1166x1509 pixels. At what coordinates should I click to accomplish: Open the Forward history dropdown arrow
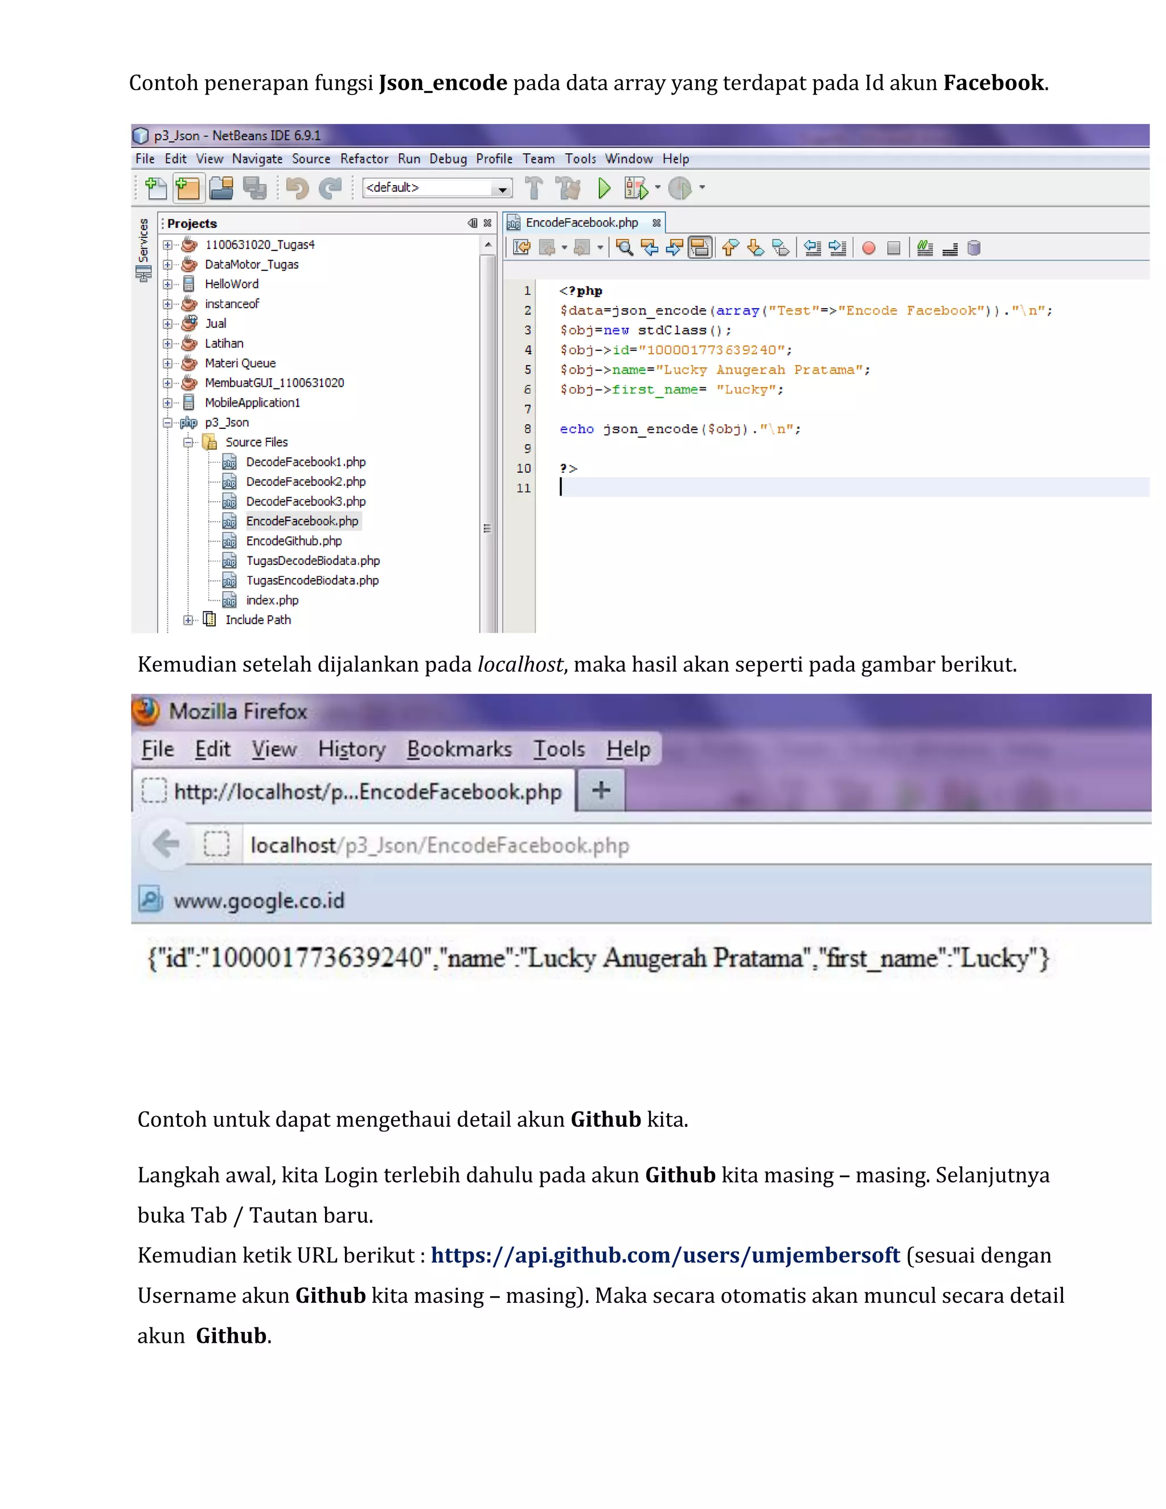pos(600,247)
